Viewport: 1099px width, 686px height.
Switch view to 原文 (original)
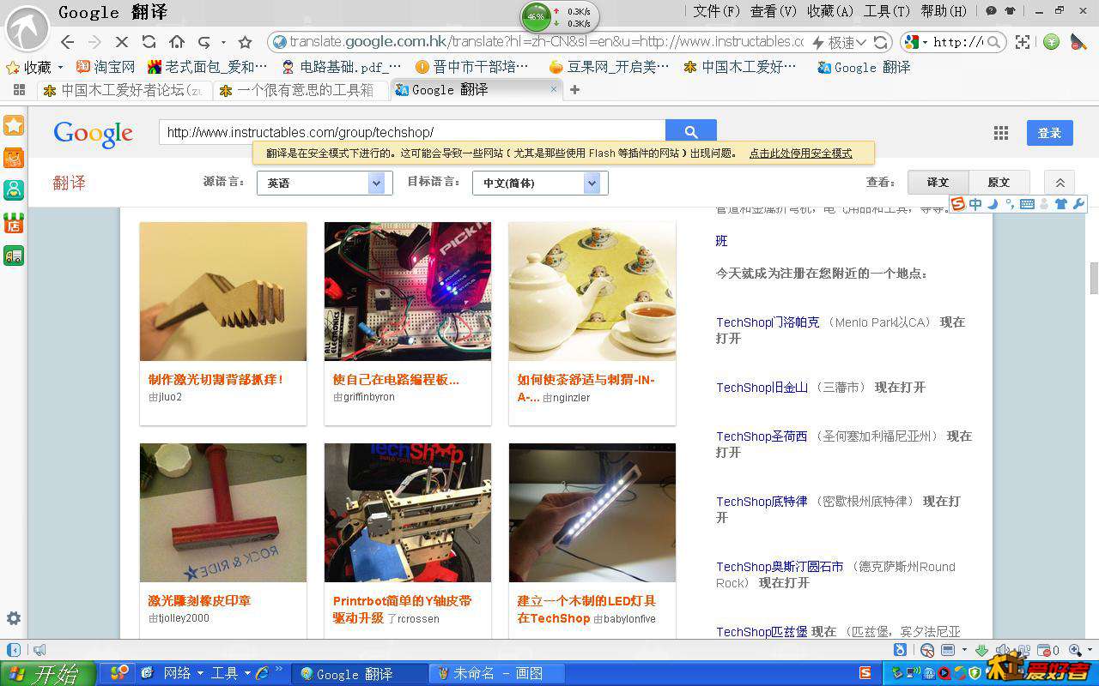tap(999, 183)
